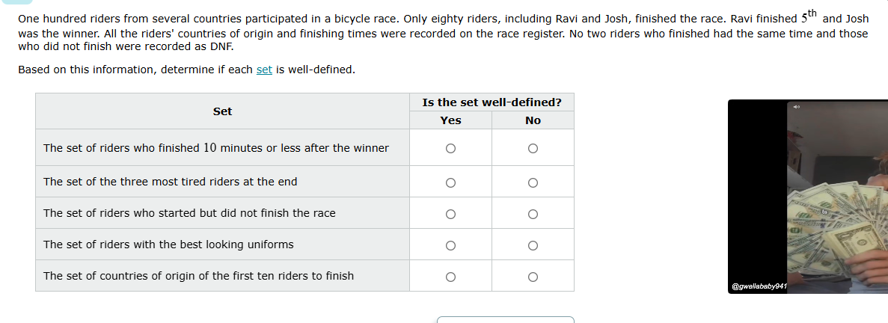Viewport: 888px width, 323px height.
Task: Choose Yes for riders who did not finish
Action: [x=450, y=214]
